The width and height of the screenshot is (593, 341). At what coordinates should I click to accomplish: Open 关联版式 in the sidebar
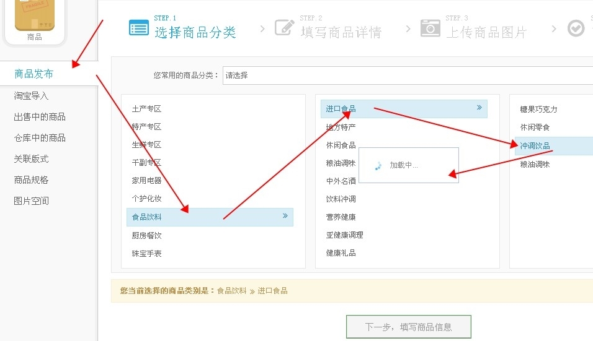pos(31,159)
